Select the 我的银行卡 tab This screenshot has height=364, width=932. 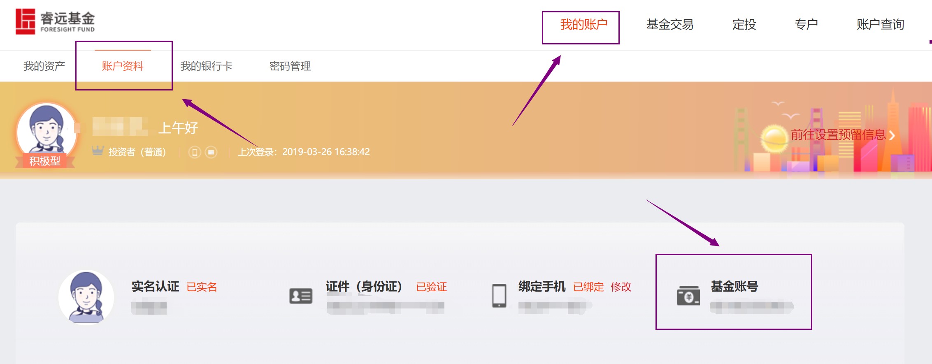pyautogui.click(x=206, y=66)
